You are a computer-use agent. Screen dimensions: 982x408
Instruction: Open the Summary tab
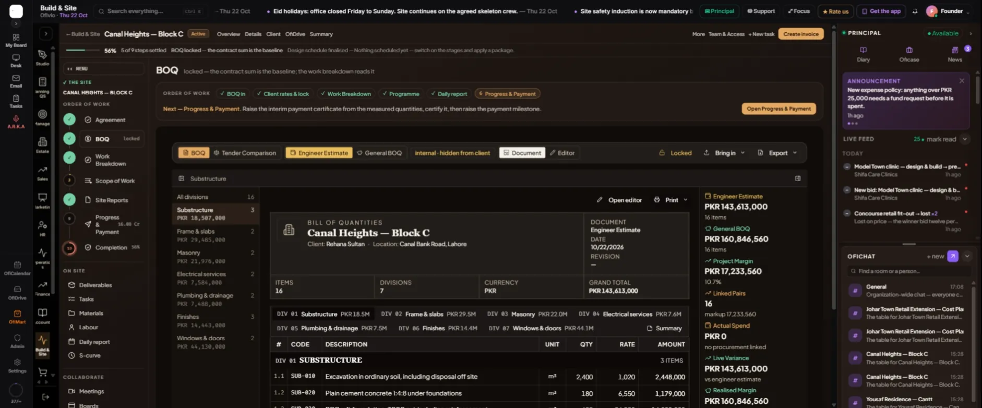click(x=321, y=34)
